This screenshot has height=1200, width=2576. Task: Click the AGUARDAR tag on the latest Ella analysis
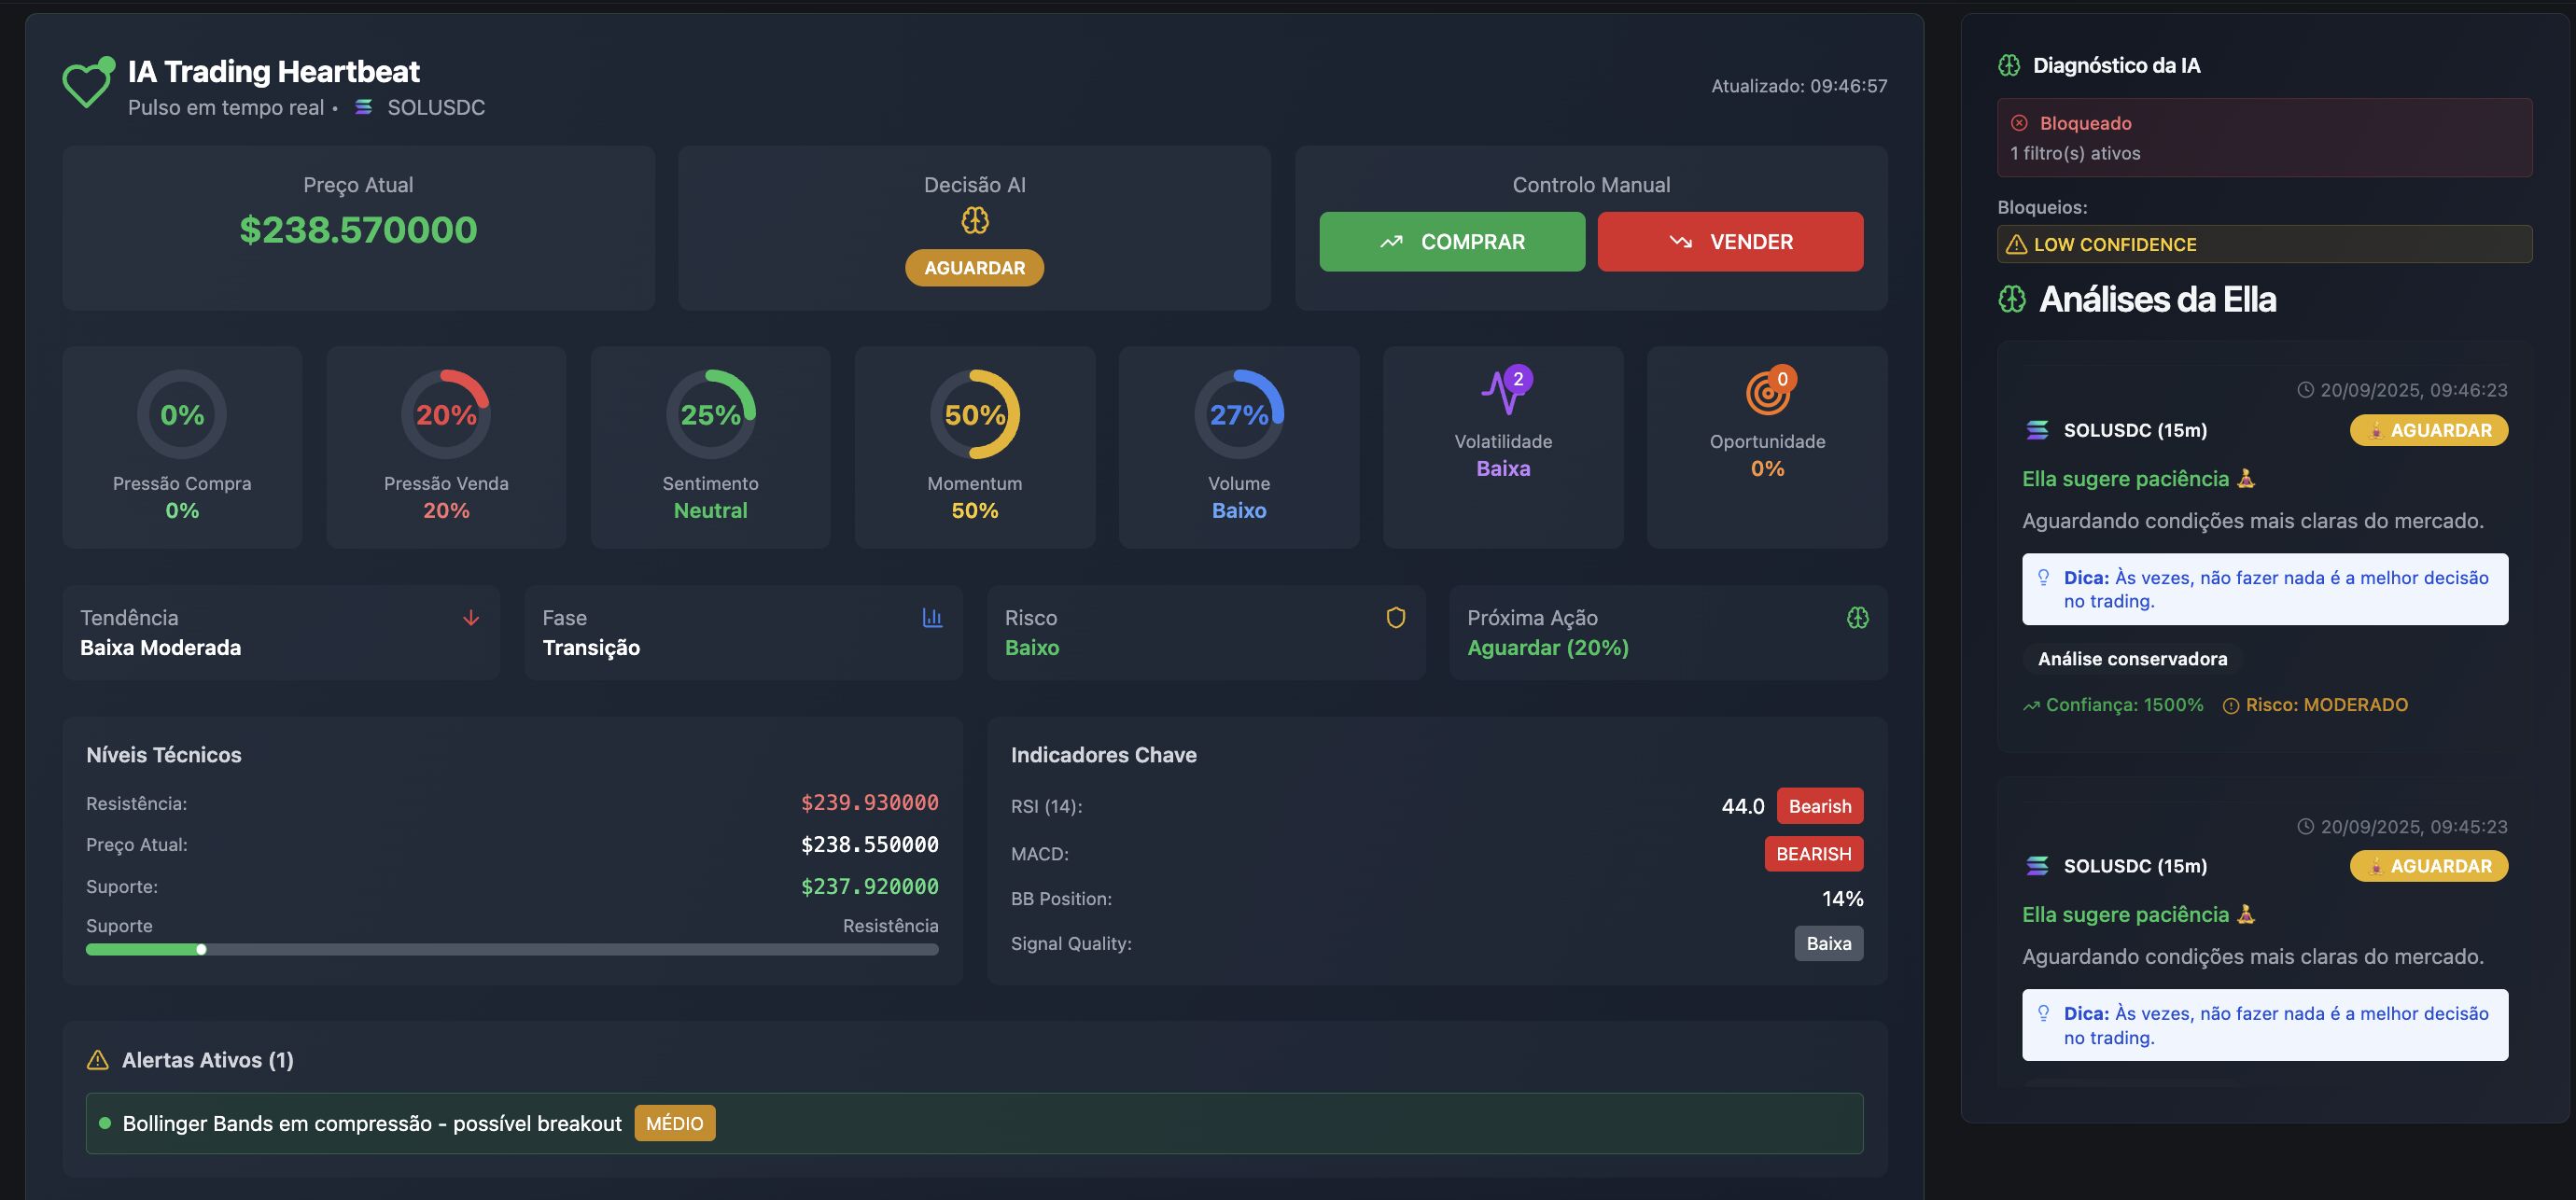[x=2428, y=430]
